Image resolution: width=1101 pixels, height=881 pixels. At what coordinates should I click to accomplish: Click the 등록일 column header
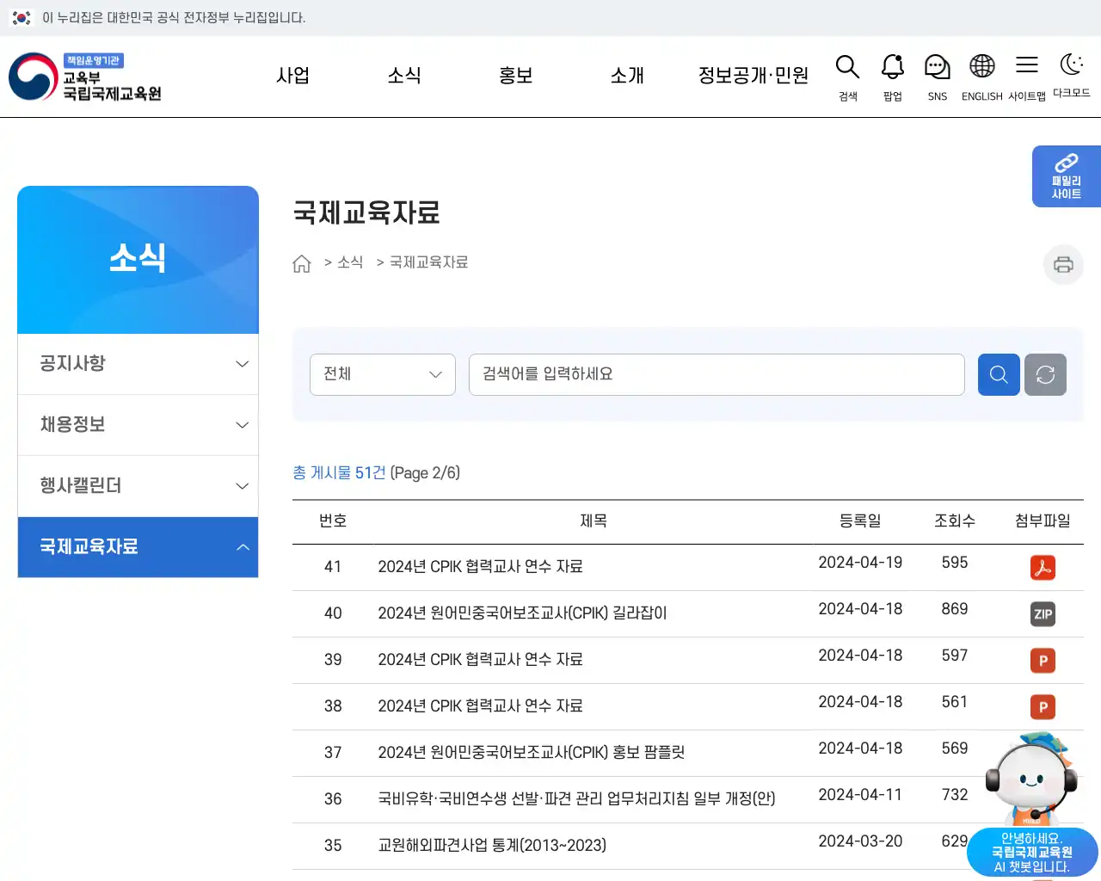(x=860, y=521)
